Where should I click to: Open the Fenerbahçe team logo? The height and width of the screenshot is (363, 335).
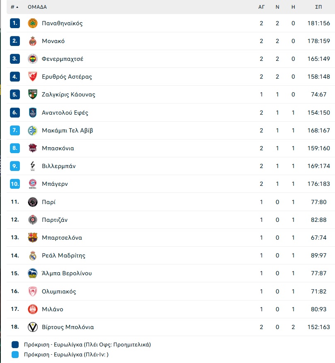[x=33, y=59]
